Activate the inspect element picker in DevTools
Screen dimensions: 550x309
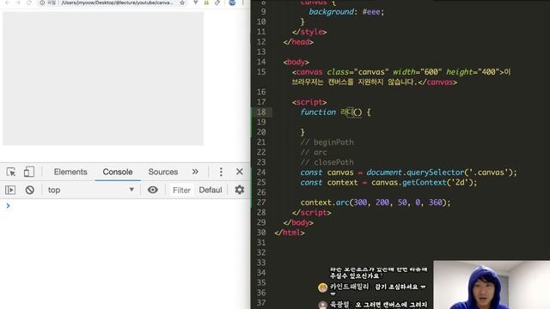[11, 172]
